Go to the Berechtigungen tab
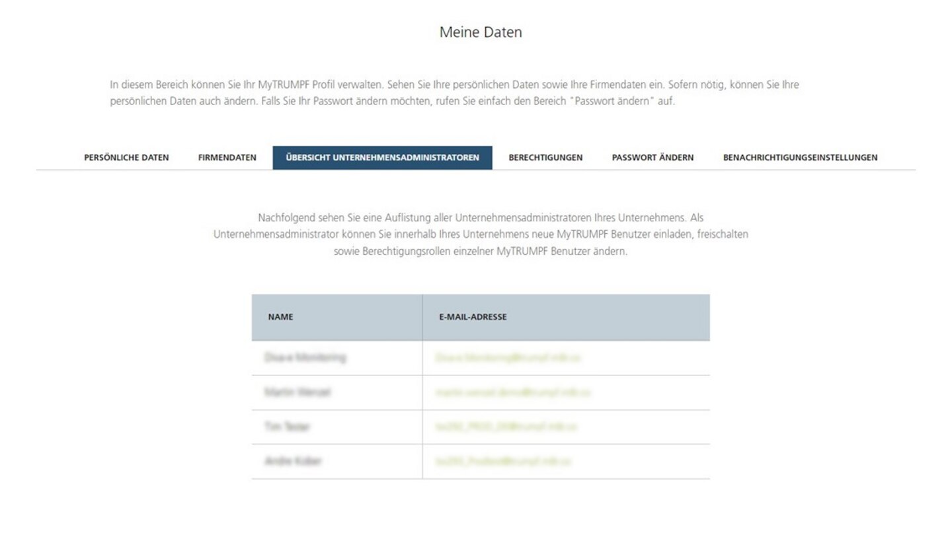Viewport: 952px width, 535px height. (x=545, y=157)
